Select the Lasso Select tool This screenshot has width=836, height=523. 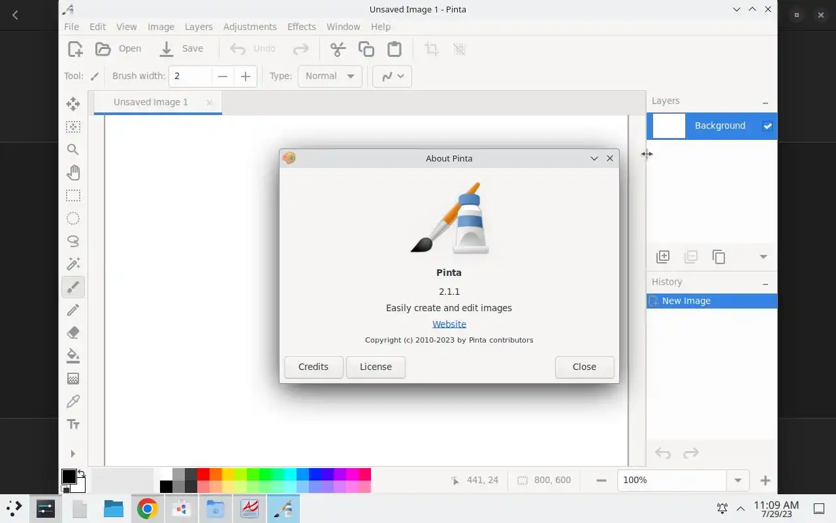(x=73, y=241)
